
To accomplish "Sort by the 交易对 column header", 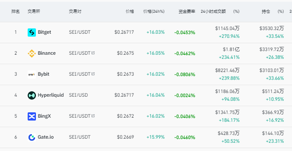I will pos(75,12).
